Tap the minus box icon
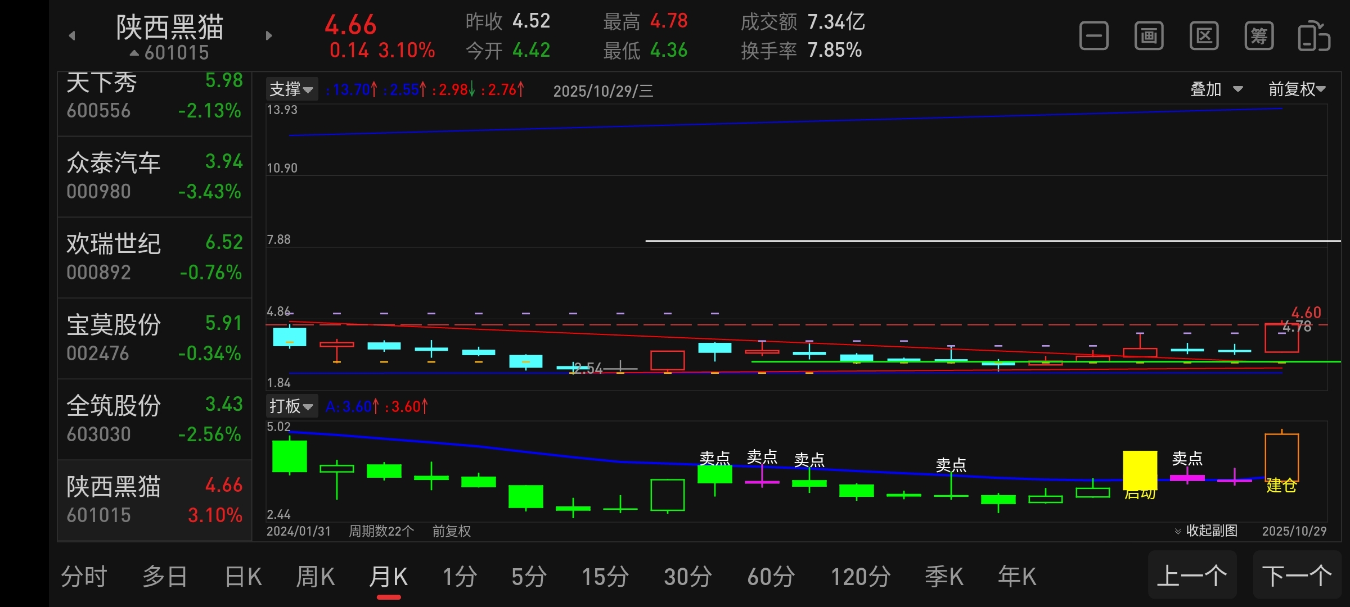Screen dimensions: 1350x607 [x=1093, y=37]
